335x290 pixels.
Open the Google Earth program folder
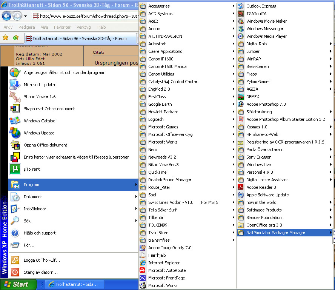click(x=160, y=104)
